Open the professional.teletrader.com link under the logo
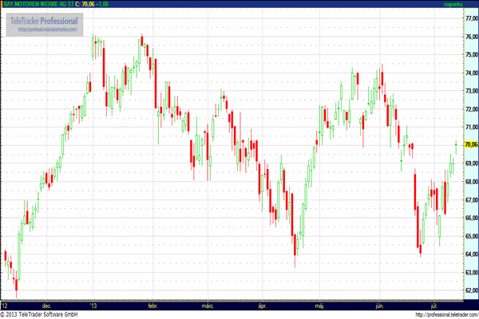 tap(49, 30)
